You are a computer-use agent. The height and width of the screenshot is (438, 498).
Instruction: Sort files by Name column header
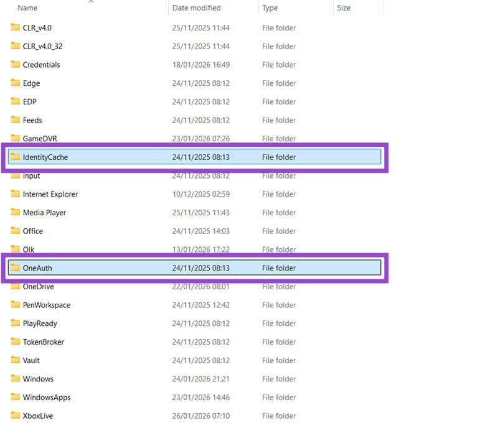[x=27, y=8]
